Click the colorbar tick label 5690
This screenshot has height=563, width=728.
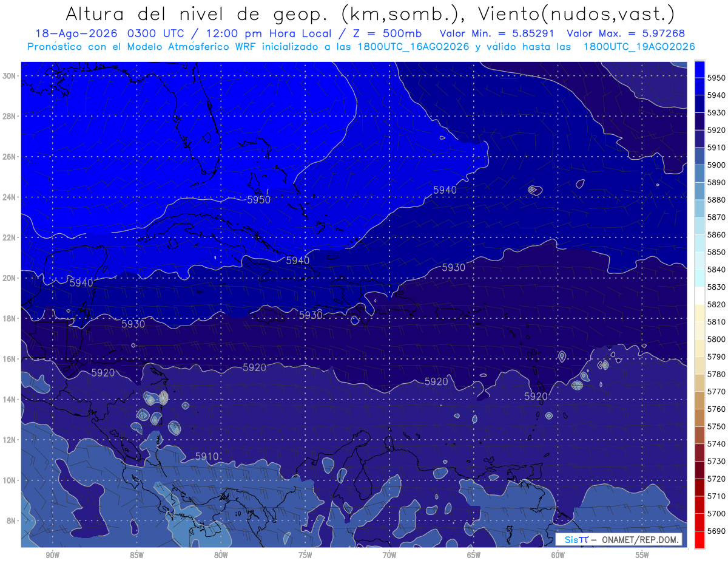(716, 530)
